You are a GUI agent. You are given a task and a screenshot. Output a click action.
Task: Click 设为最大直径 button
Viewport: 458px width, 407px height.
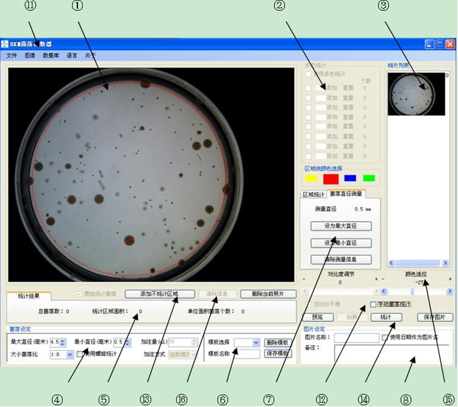[x=341, y=226]
